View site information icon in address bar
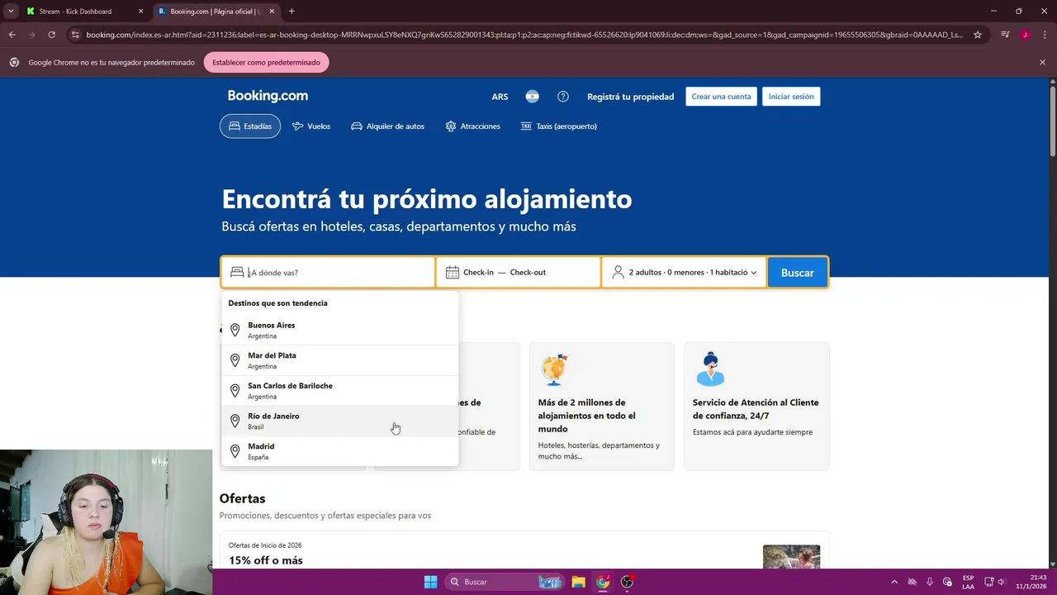Viewport: 1057px width, 595px height. coord(75,35)
